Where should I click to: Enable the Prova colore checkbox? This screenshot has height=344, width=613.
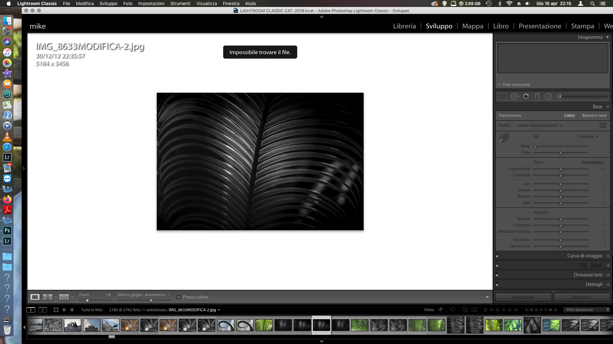[179, 297]
